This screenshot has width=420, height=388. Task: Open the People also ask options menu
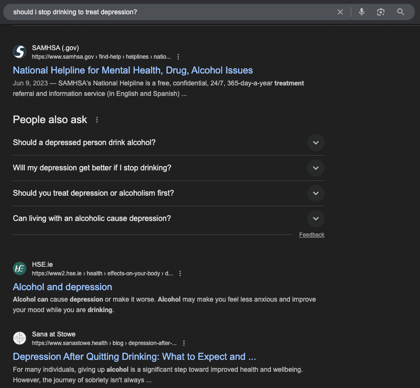coord(97,120)
